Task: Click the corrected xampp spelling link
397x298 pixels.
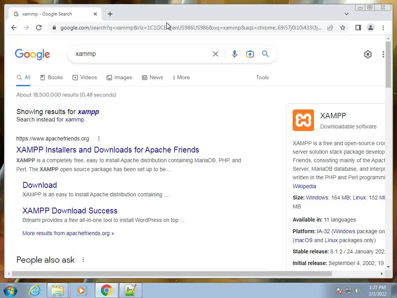Action: tap(88, 112)
